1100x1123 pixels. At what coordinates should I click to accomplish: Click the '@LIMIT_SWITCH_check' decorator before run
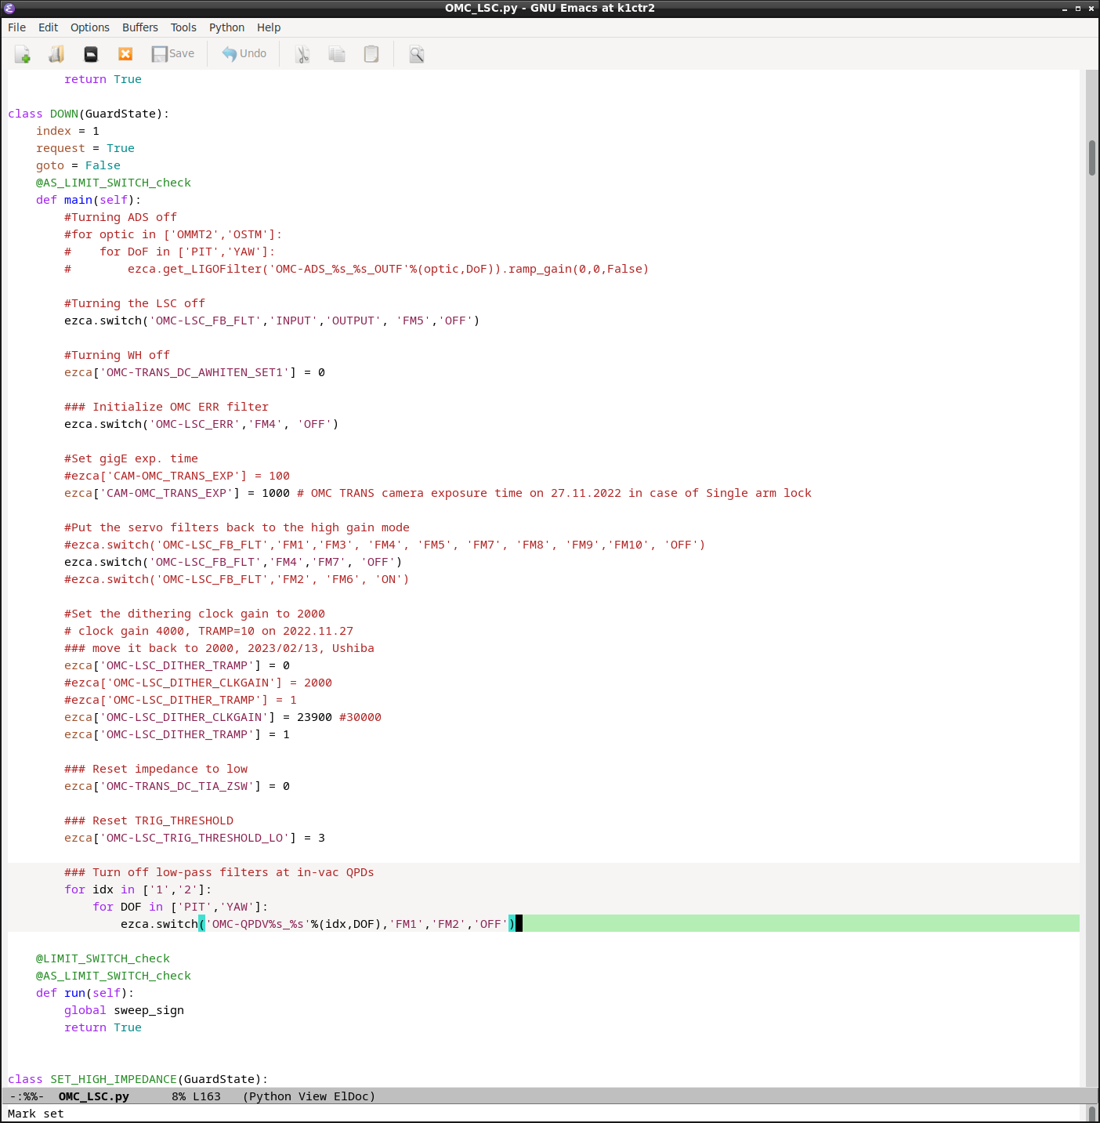[x=103, y=958]
